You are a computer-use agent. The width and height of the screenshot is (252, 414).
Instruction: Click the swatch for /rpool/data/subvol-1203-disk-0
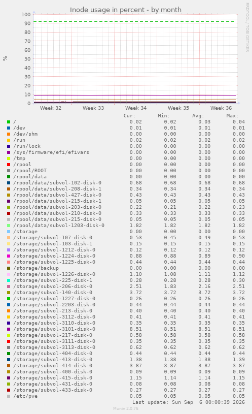pos(9,226)
